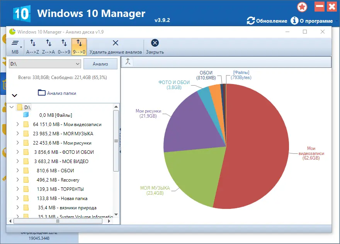Expand the Мои рисунки folder node
The image size is (340, 244).
(17, 143)
